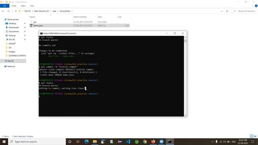This screenshot has width=258, height=145.
Task: Click MINGW64 terminal title bar icon
Action: (41, 33)
